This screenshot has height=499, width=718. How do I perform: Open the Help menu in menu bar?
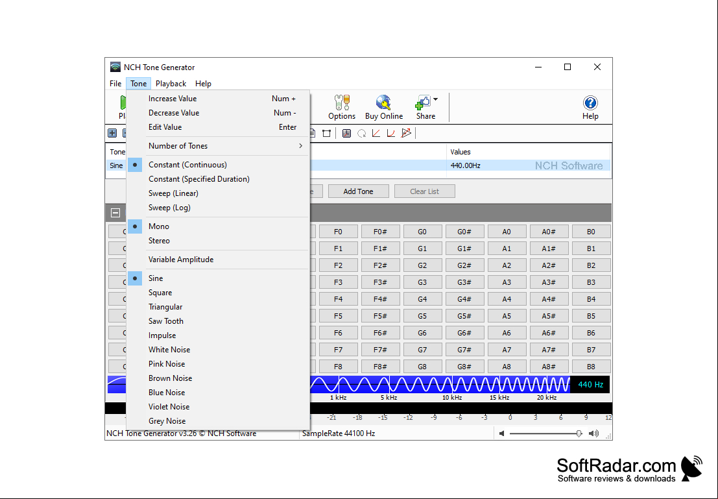pyautogui.click(x=203, y=84)
